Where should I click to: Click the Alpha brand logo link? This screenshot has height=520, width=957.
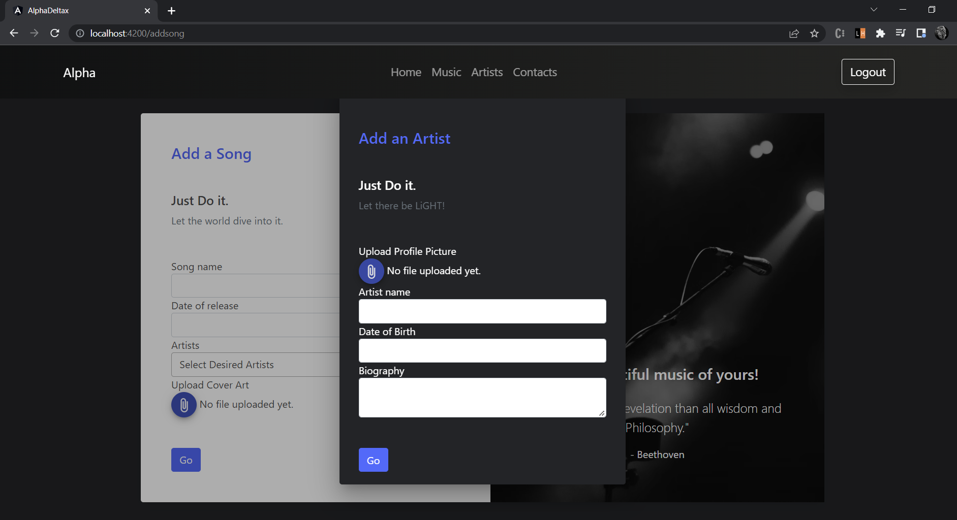pyautogui.click(x=79, y=73)
